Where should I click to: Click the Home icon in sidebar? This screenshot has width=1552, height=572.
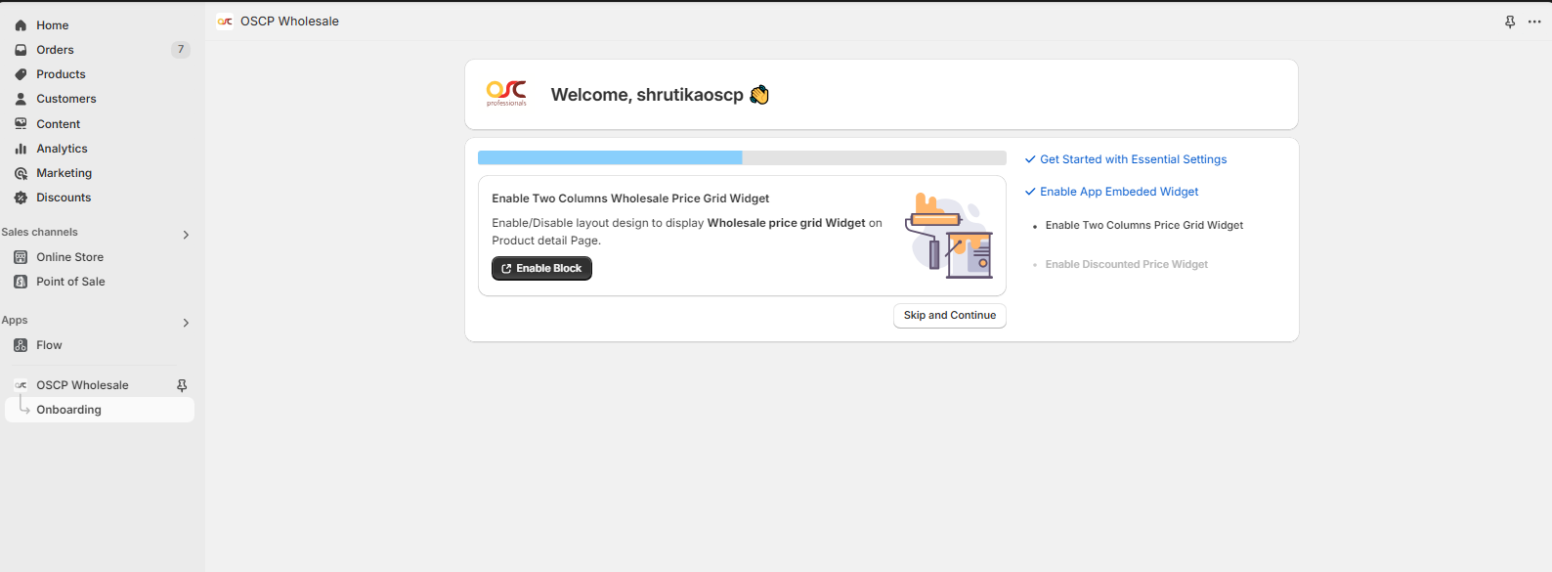21,25
